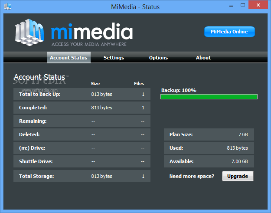
Task: Click the 'Available:' label
Action: pos(181,161)
